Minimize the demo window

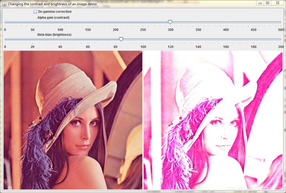[260, 3]
